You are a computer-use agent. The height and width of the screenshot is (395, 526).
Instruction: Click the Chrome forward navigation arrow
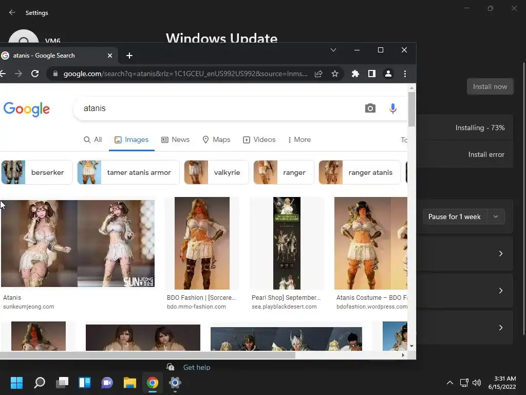click(18, 74)
